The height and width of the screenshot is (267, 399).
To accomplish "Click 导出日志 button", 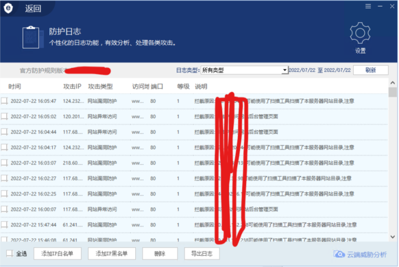I will point(202,254).
